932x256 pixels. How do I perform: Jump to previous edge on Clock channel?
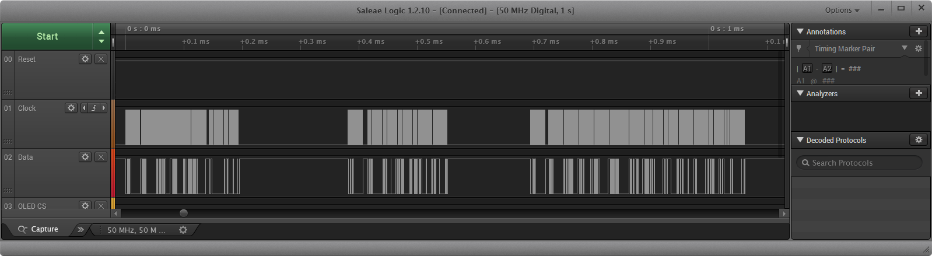click(x=84, y=108)
